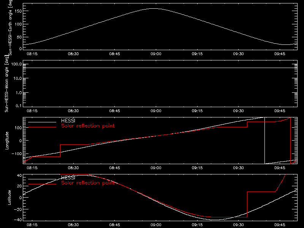Click 08:15 time label under Earth angle plot
This screenshot has width=304, height=228.
point(32,54)
